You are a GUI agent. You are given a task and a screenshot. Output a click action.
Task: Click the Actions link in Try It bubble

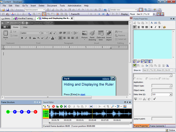pyautogui.click(x=106, y=79)
